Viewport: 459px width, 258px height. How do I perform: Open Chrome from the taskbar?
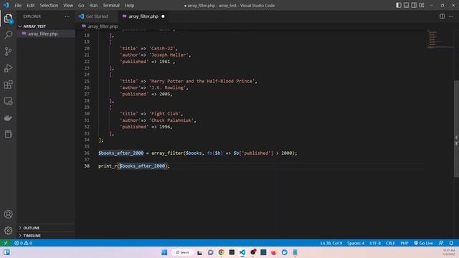(221, 252)
